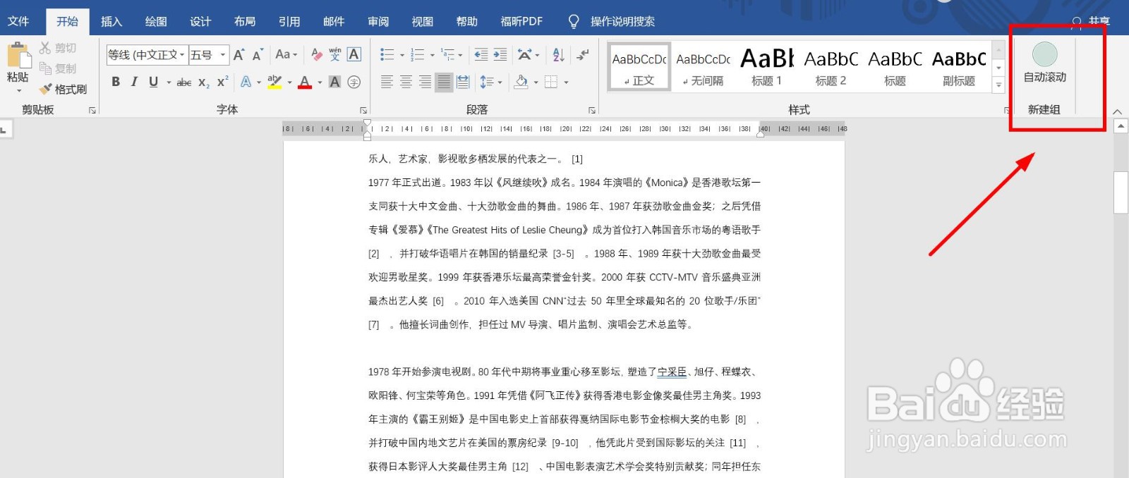Image resolution: width=1129 pixels, height=478 pixels.
Task: Clear all formatting with the eraser icon
Action: click(316, 54)
